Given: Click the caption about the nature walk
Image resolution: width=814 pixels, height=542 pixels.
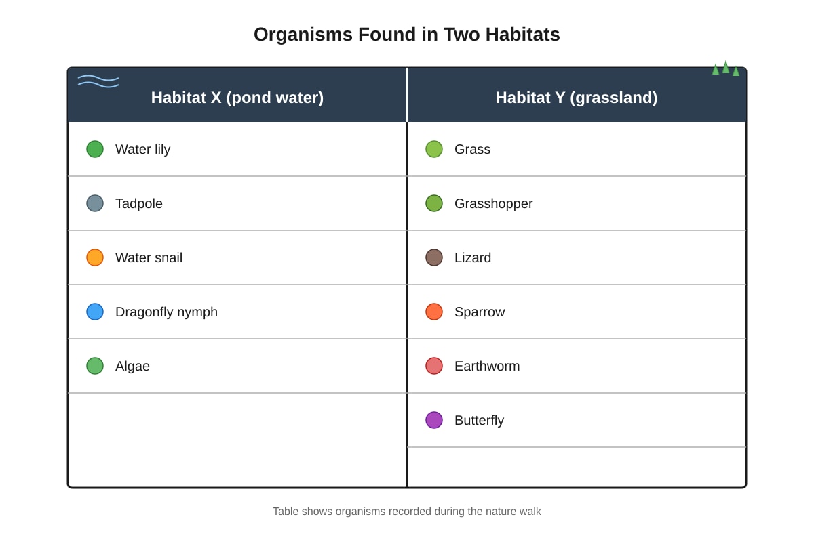Looking at the screenshot, I should tap(407, 512).
